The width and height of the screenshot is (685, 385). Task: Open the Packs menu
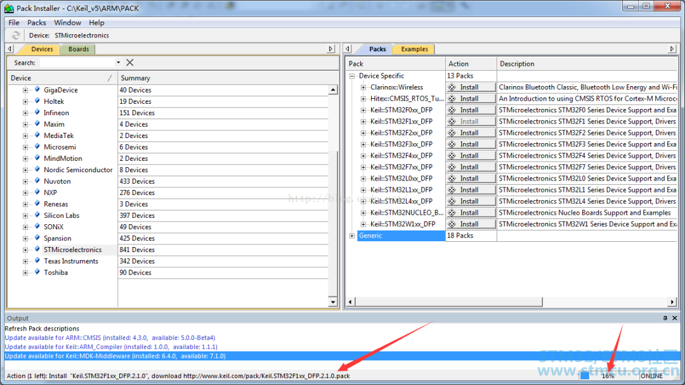click(x=37, y=23)
